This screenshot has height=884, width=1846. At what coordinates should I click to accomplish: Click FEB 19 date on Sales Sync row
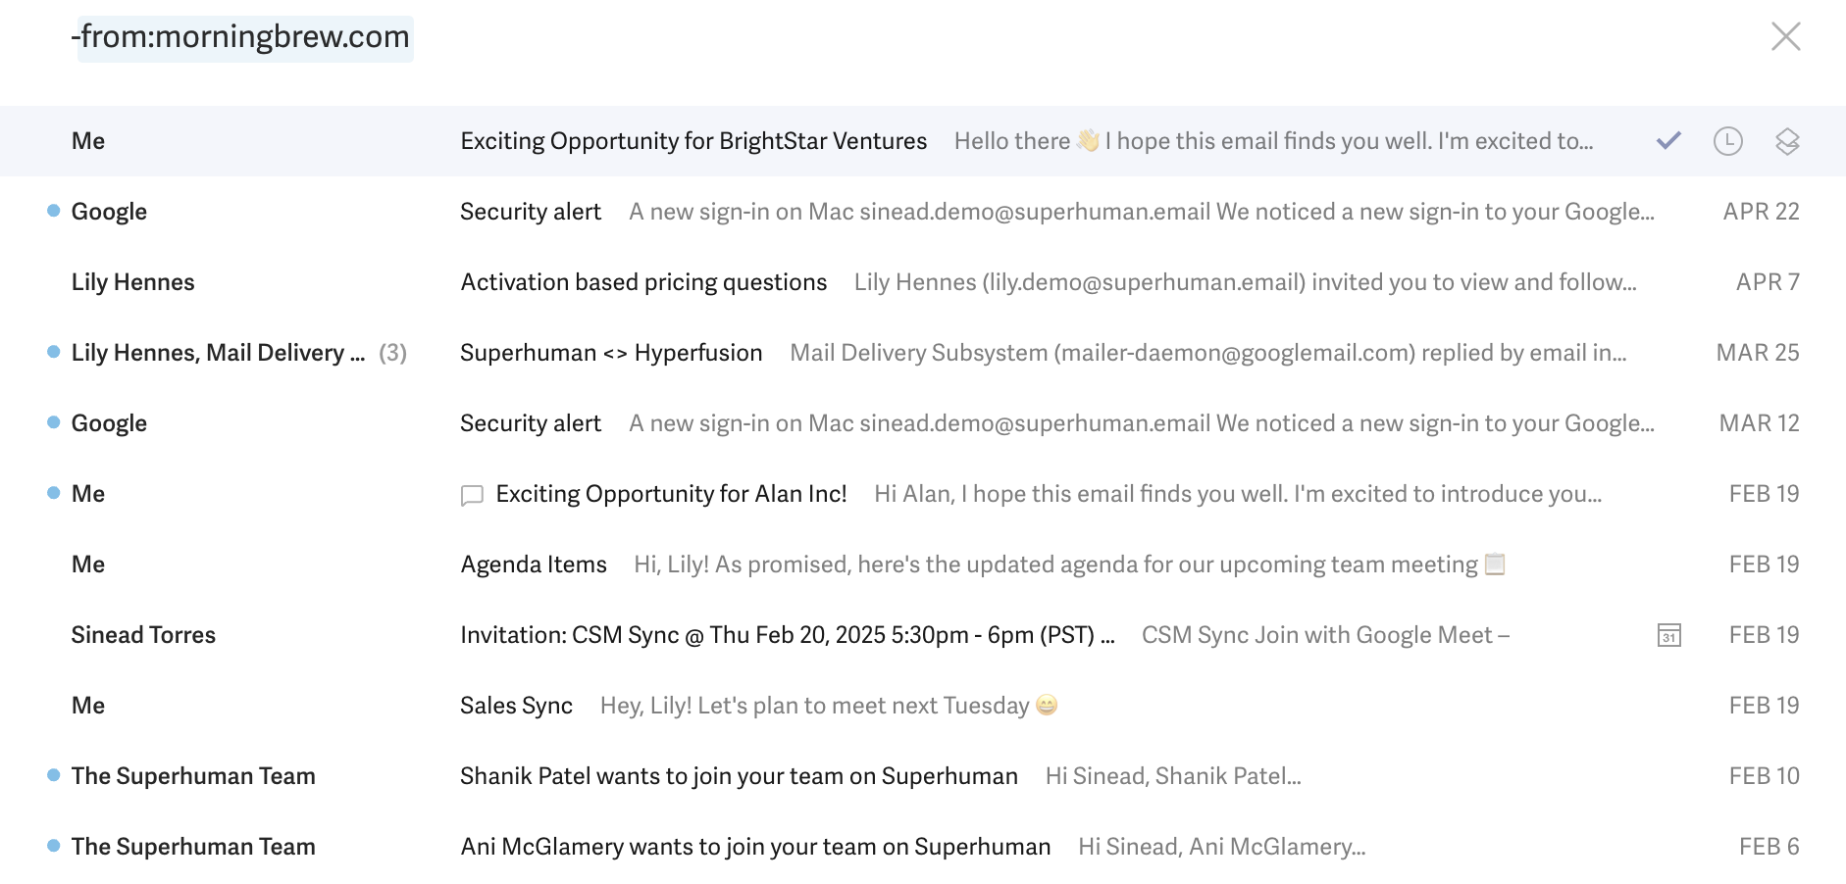pyautogui.click(x=1764, y=706)
